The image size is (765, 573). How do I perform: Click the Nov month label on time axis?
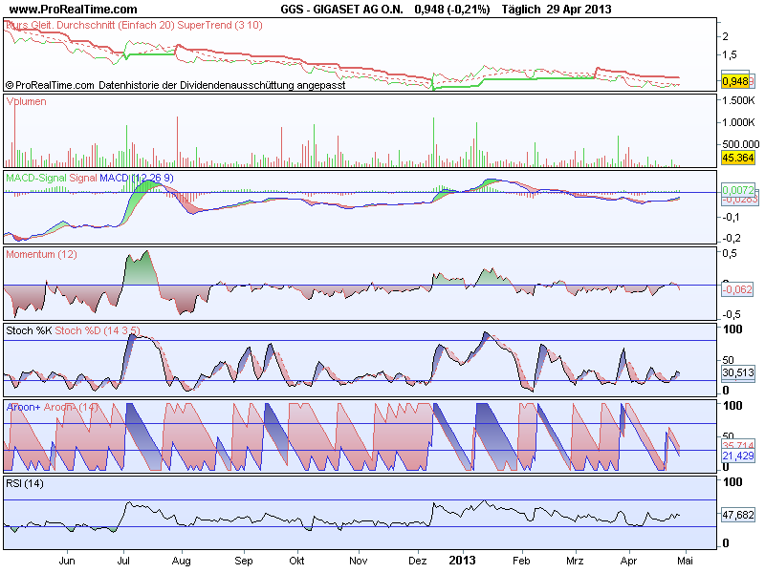tap(358, 561)
